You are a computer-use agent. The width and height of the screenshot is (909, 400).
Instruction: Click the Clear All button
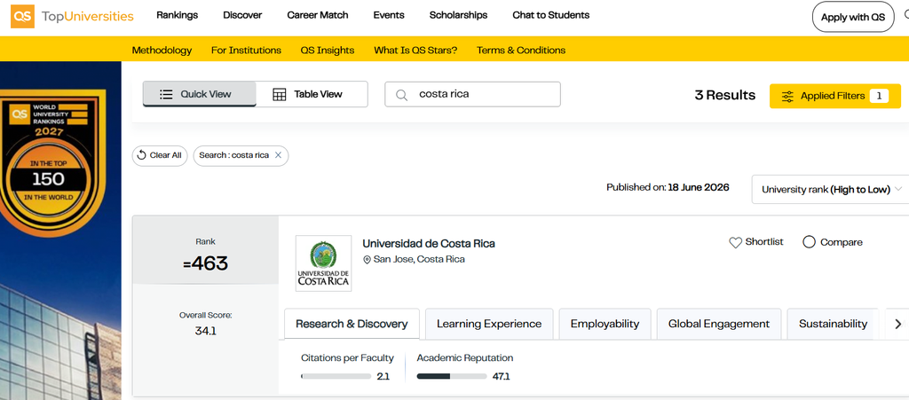160,156
